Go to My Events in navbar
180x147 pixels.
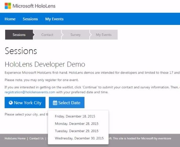[x=54, y=19]
